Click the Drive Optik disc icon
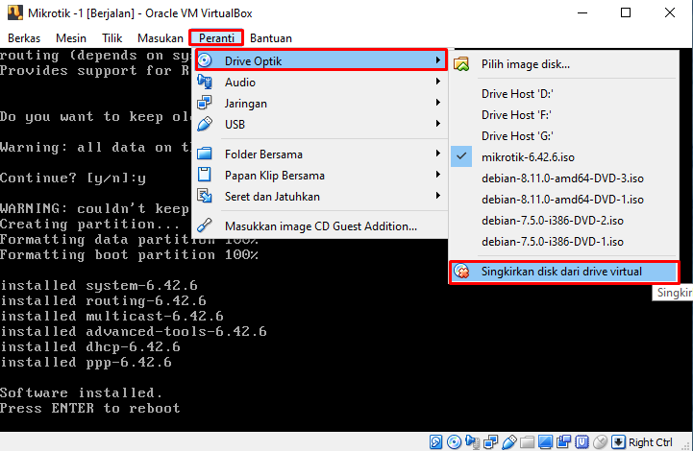 point(205,60)
